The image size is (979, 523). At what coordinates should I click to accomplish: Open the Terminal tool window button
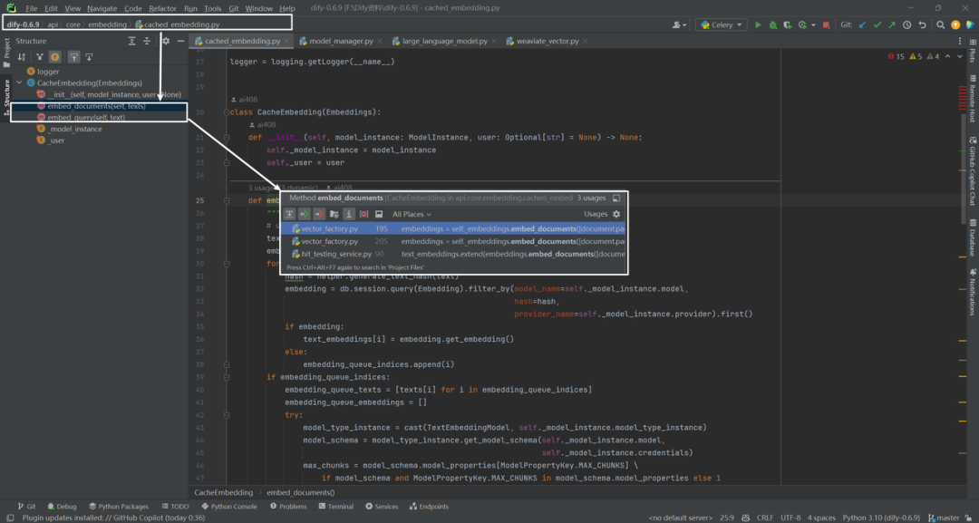(336, 507)
